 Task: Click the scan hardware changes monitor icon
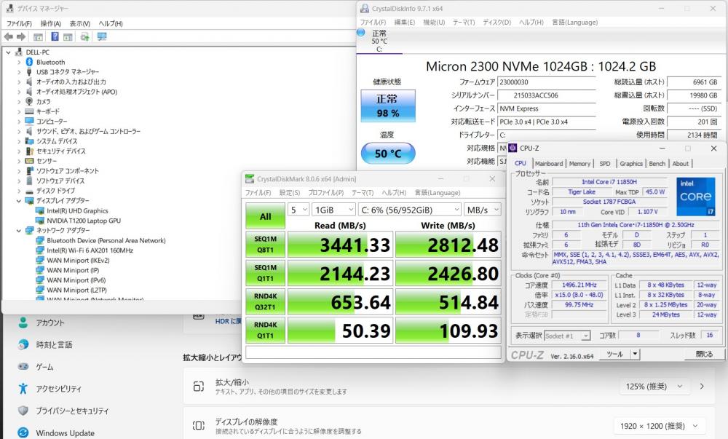pos(102,36)
